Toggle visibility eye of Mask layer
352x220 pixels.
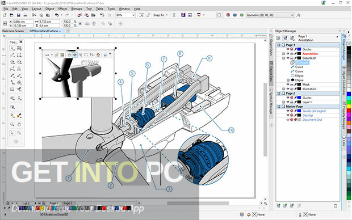(x=288, y=84)
